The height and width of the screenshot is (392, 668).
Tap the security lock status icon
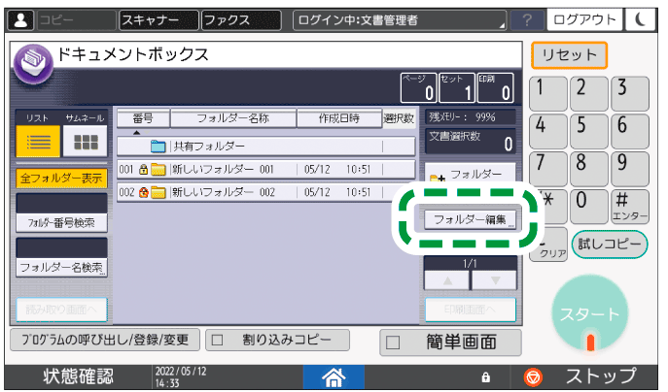coord(485,377)
